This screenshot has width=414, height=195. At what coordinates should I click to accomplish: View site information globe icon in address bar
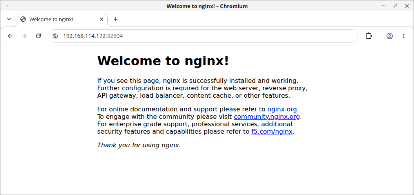55,36
